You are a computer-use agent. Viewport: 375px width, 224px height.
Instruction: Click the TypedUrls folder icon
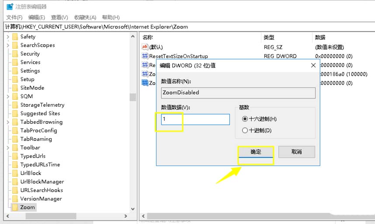pos(15,156)
